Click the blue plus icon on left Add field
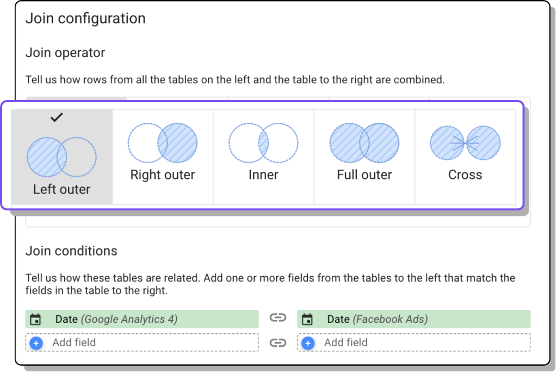The image size is (557, 380). [36, 343]
